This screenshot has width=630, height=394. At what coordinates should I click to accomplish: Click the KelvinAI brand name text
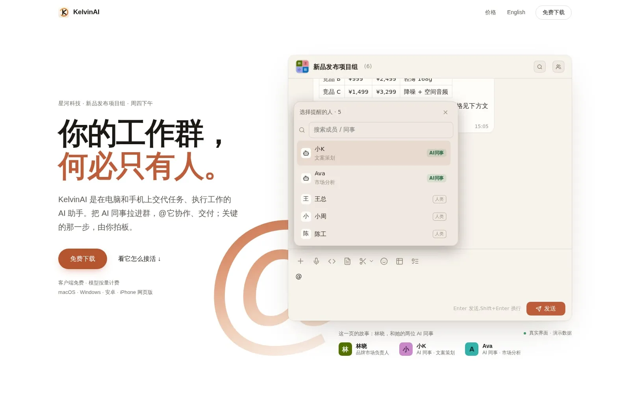tap(86, 12)
